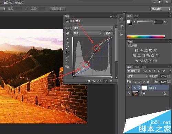Click the foreground white color swatch
Image resolution: width=172 pixels, height=134 pixels.
129,22
